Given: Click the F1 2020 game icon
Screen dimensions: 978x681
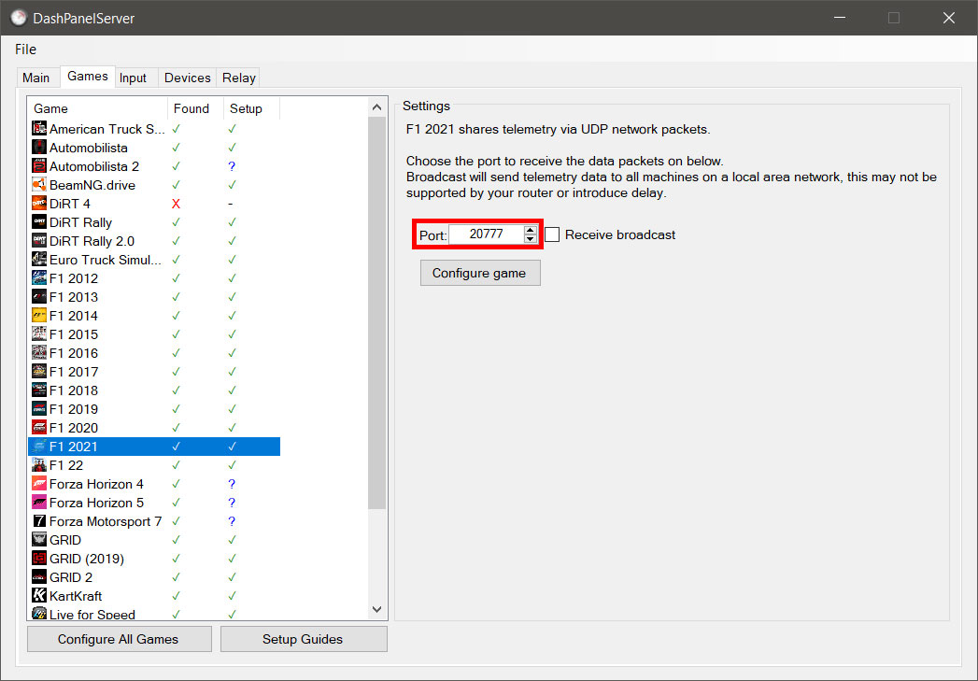Looking at the screenshot, I should tap(39, 428).
